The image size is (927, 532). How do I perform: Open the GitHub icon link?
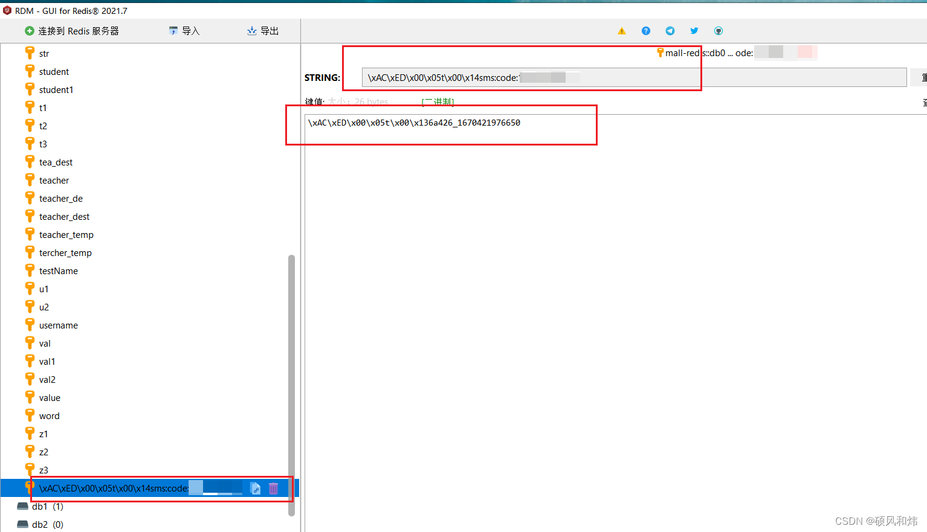coord(719,31)
